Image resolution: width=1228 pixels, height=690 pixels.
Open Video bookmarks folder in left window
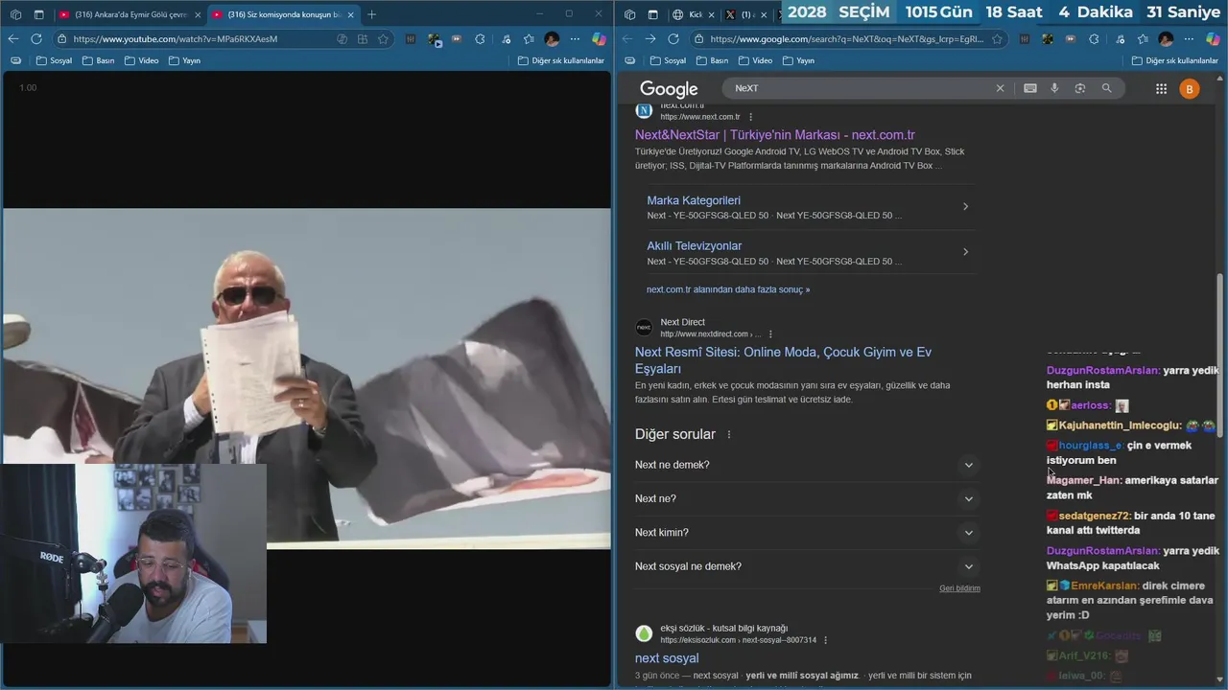pos(141,60)
